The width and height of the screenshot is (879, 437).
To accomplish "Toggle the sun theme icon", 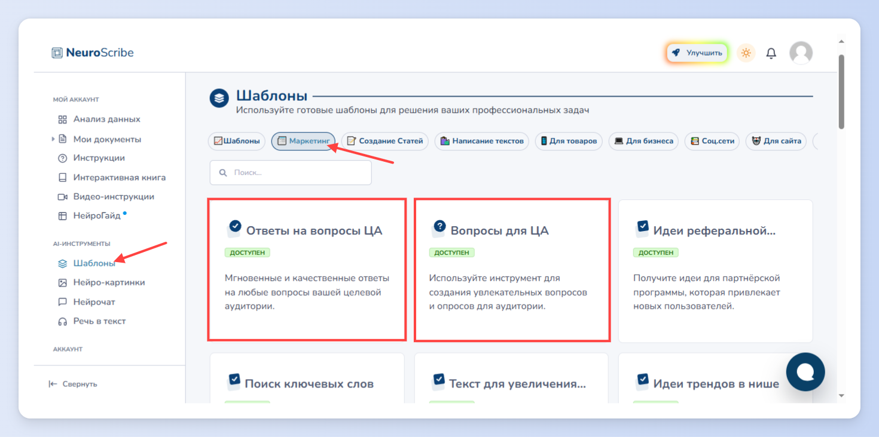I will point(746,53).
